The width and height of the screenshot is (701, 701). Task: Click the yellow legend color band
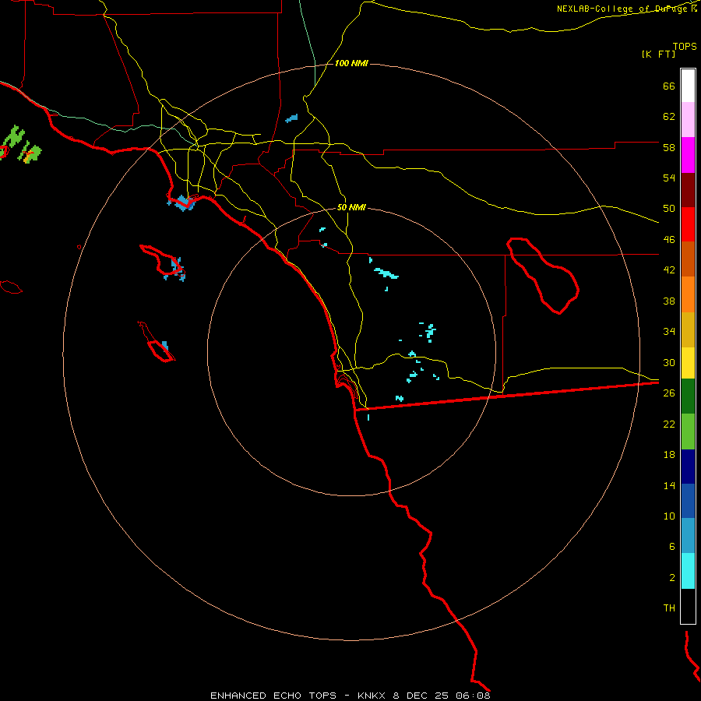coord(688,363)
